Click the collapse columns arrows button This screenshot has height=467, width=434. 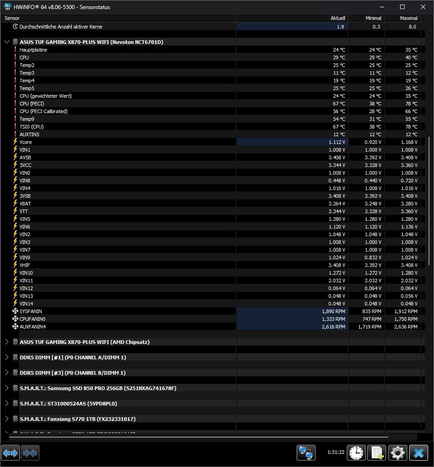coord(30,453)
